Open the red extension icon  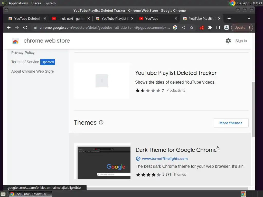click(202, 27)
